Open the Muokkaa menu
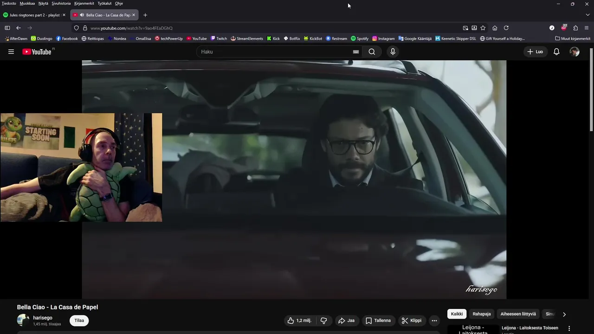The image size is (594, 334). (27, 3)
